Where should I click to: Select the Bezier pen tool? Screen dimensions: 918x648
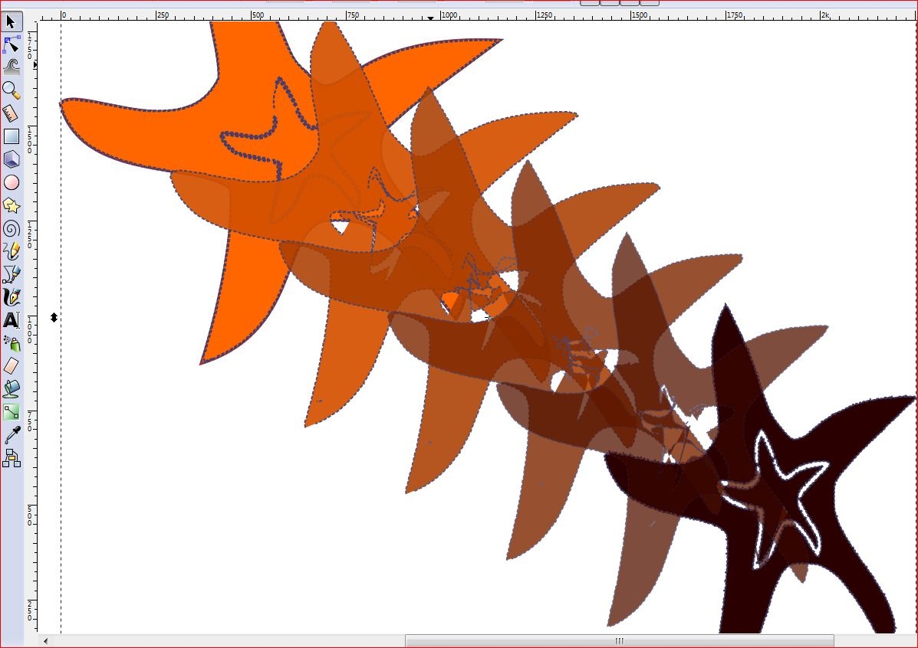pos(12,274)
